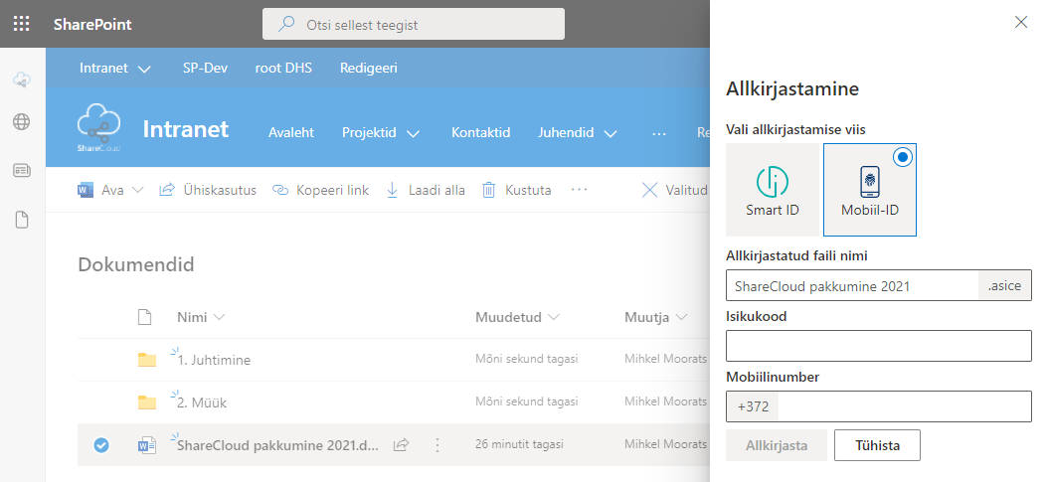Image resolution: width=1046 pixels, height=482 pixels.
Task: Click 'Mõni sekund tagasi' in the Müük row
Action: tap(526, 402)
